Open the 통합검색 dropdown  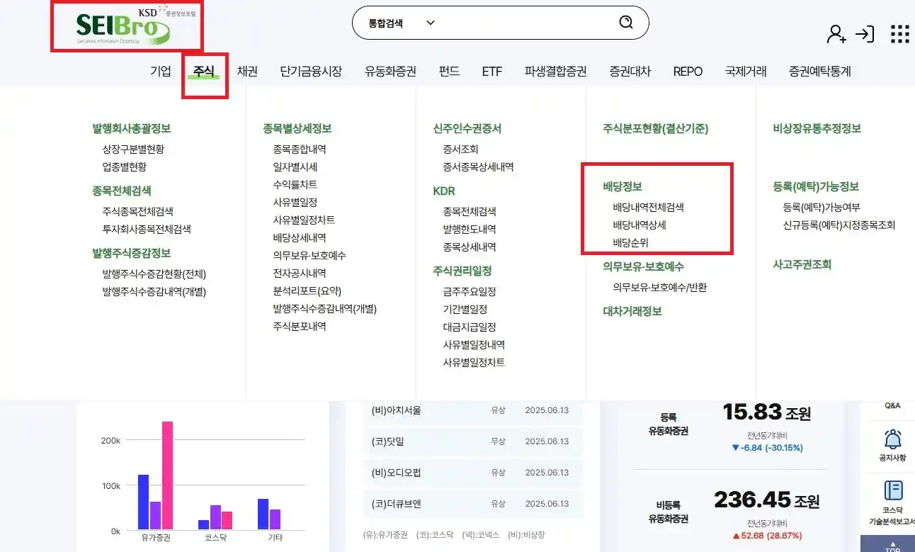(402, 23)
